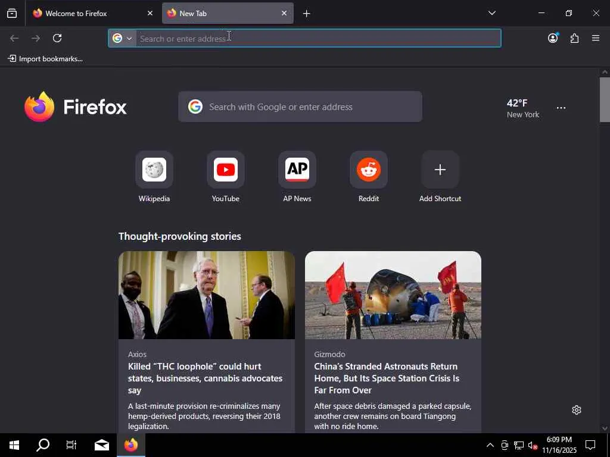Select the New Tab tab
Image resolution: width=610 pixels, height=457 pixels.
pyautogui.click(x=228, y=14)
